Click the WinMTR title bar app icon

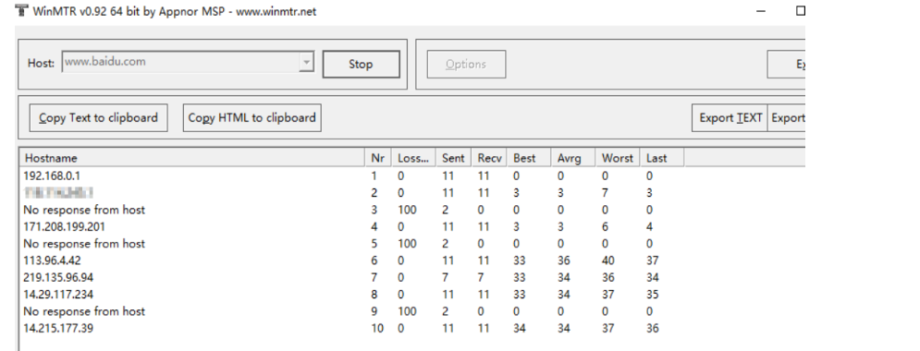coord(21,10)
